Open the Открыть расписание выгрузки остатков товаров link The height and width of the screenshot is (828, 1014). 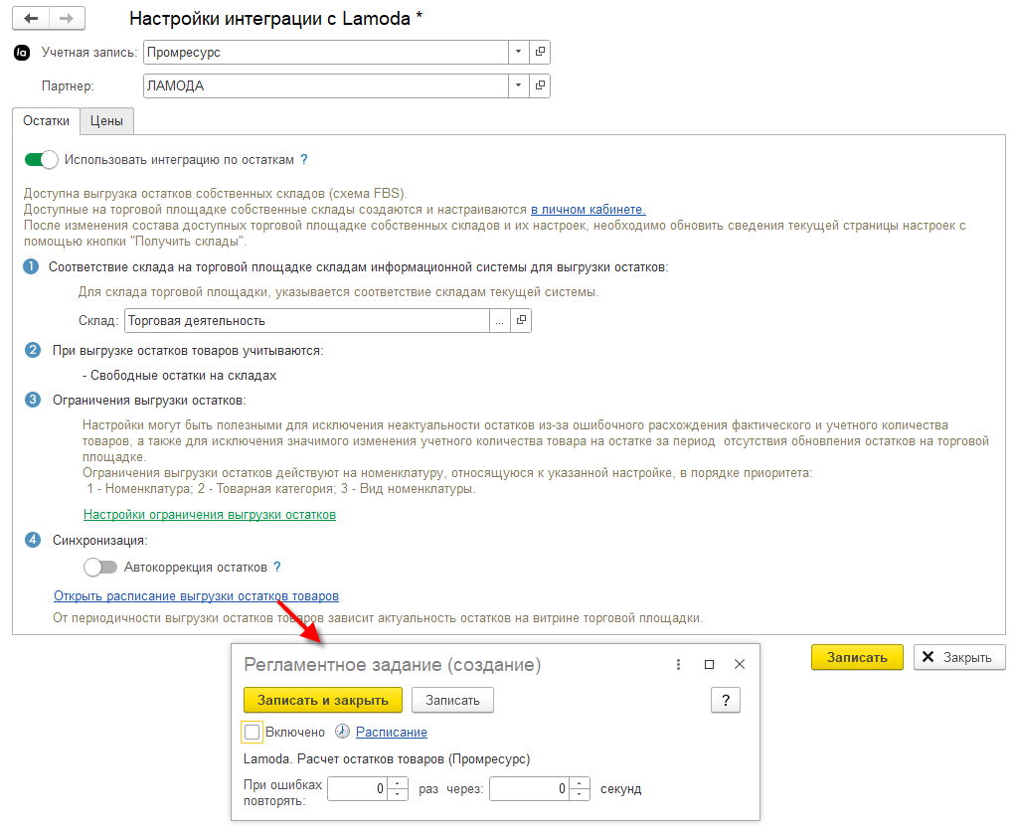coord(196,596)
